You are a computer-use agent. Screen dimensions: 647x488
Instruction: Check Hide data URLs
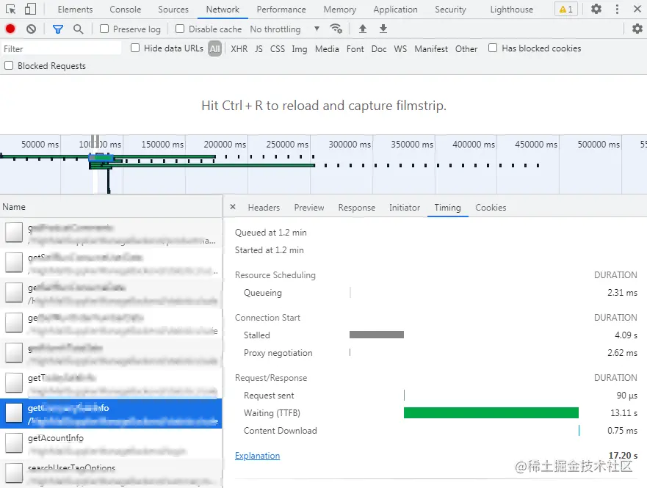(x=135, y=48)
